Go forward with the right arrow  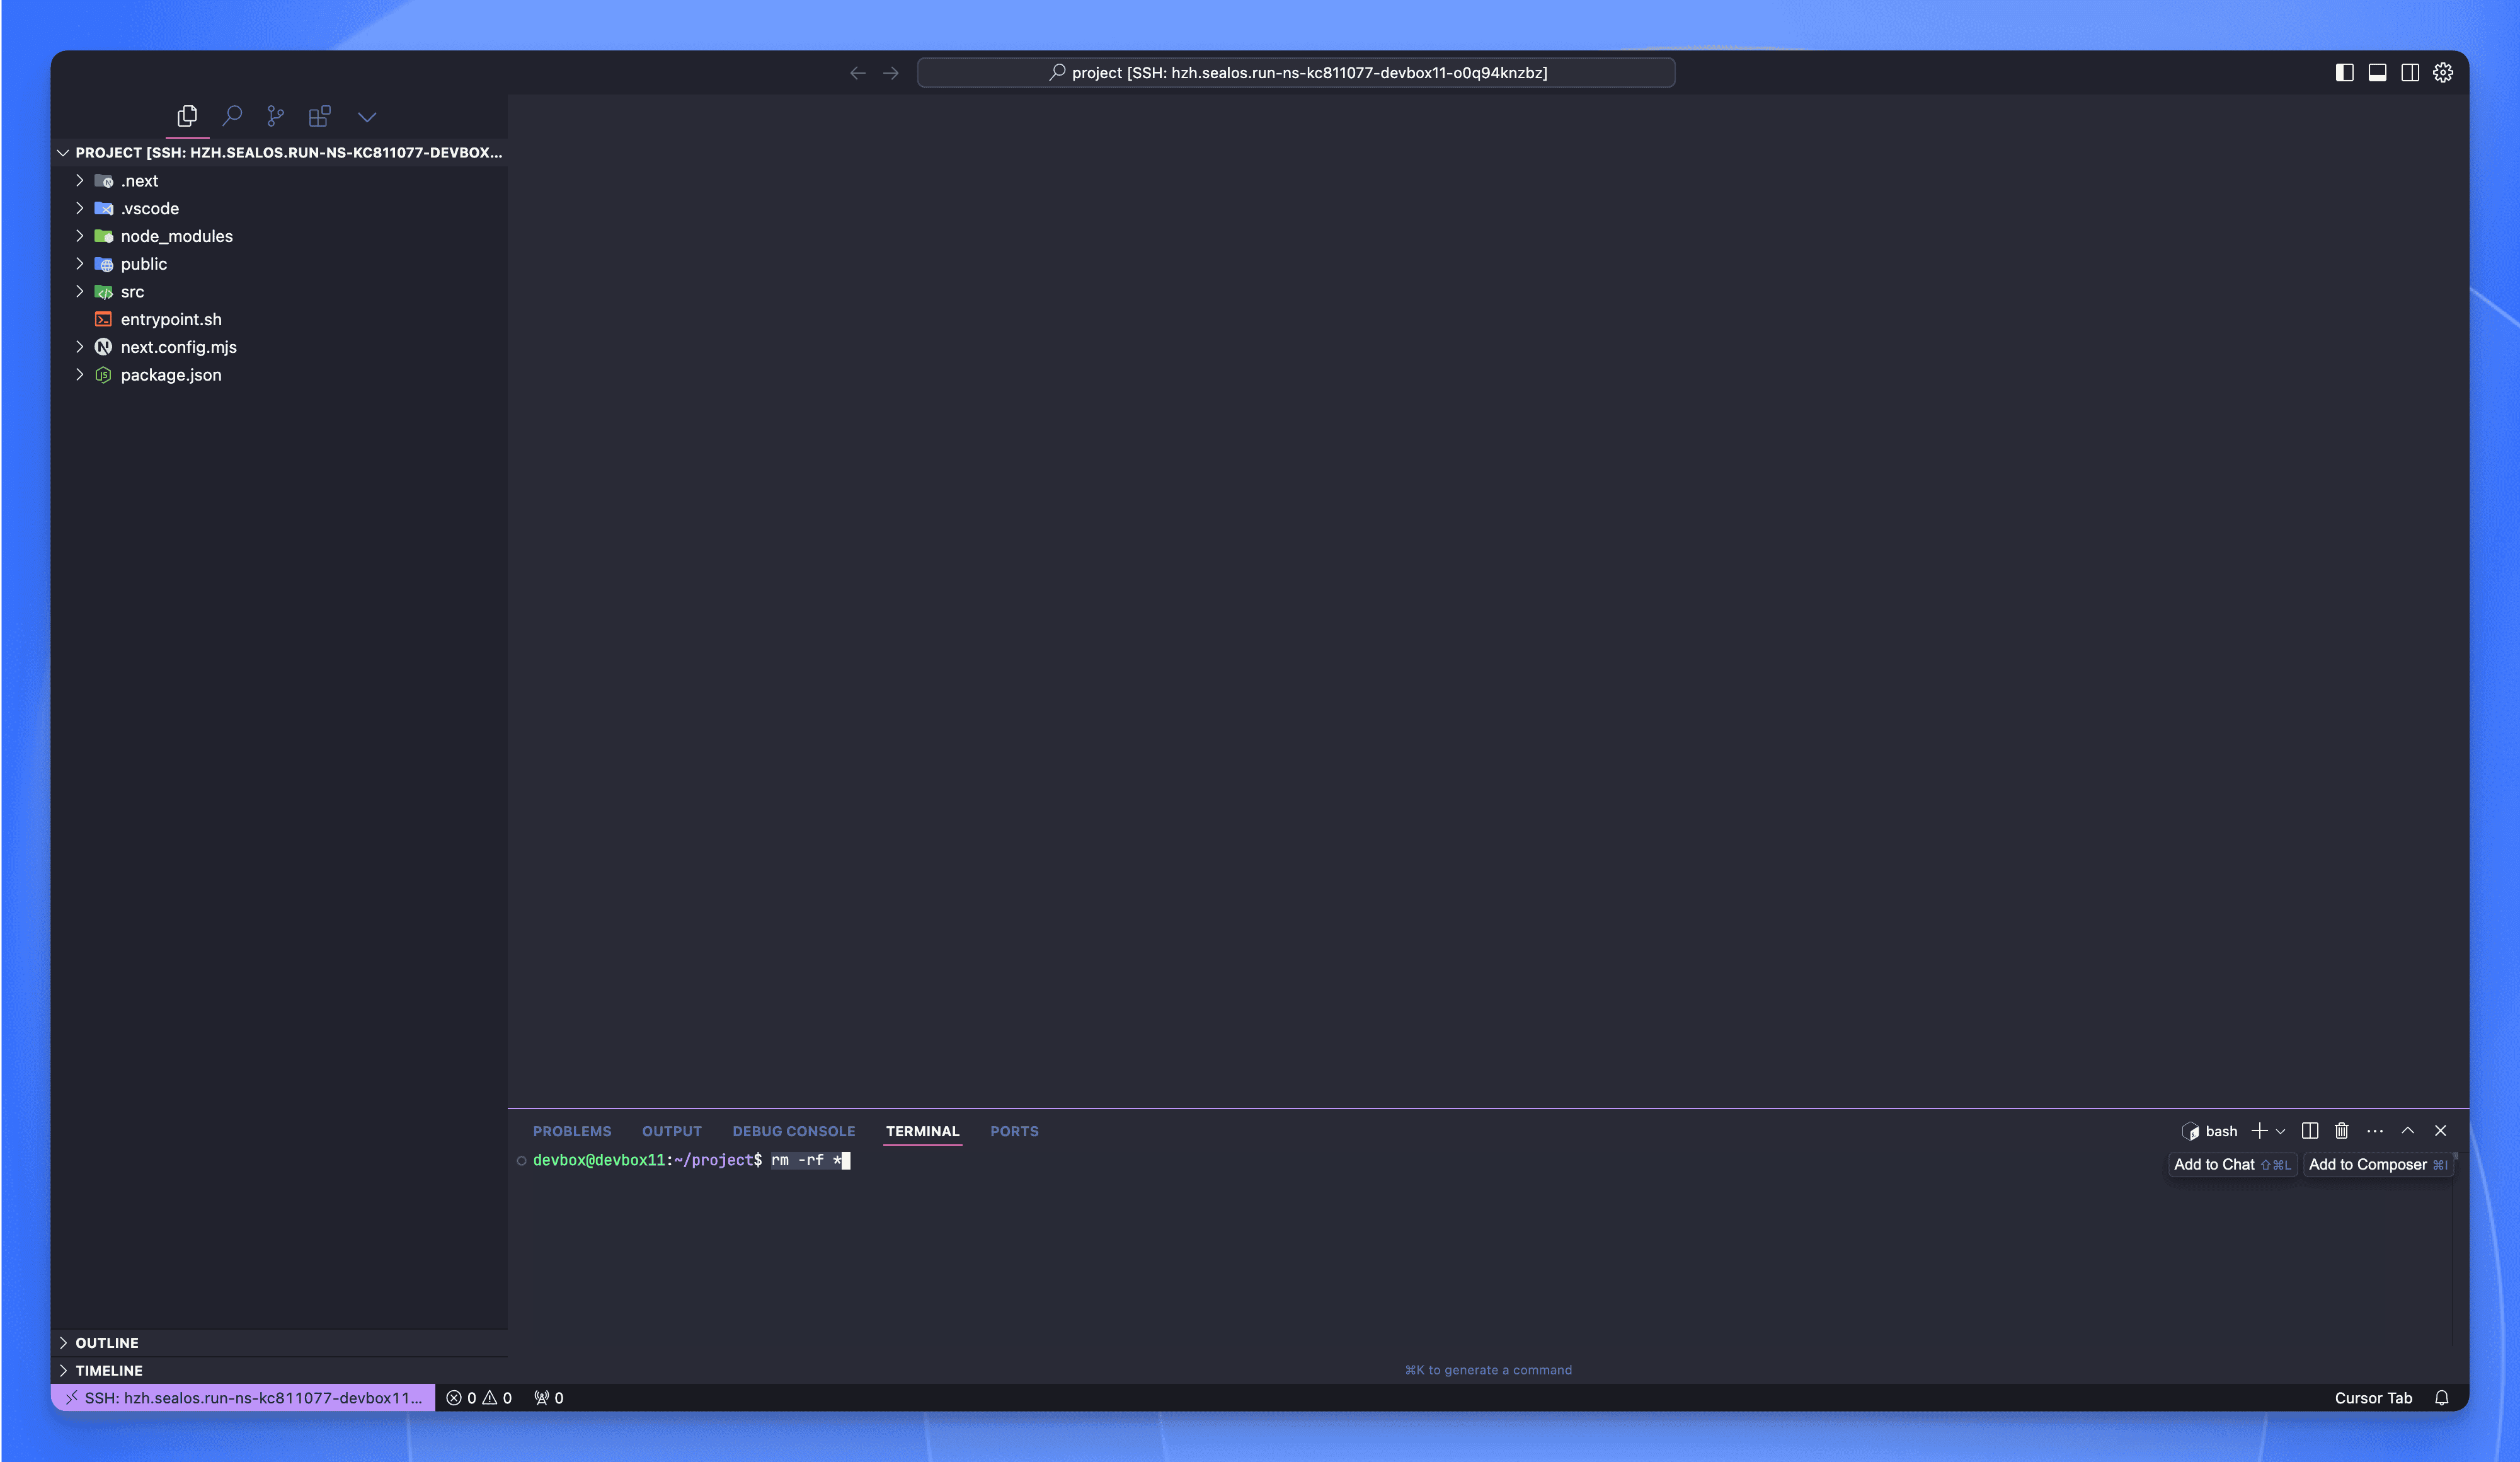click(891, 73)
